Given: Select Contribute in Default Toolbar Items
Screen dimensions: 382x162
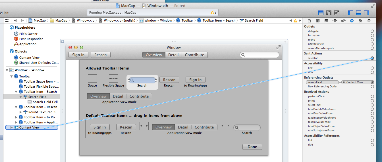Looking at the screenshot, I should (x=204, y=127).
